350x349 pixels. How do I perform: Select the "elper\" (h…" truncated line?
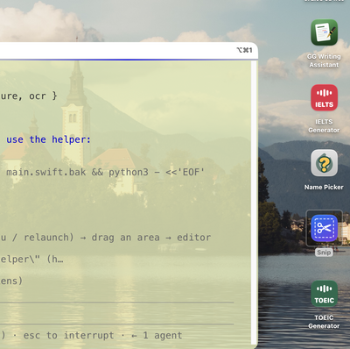click(31, 259)
